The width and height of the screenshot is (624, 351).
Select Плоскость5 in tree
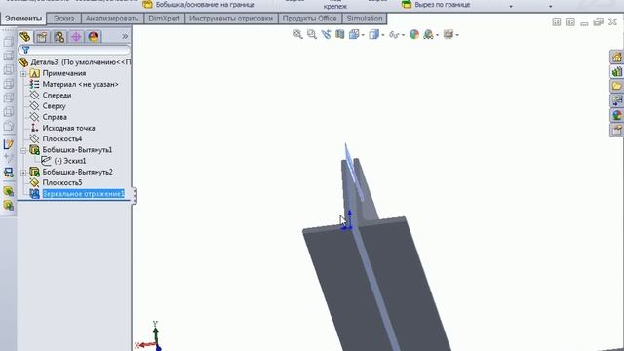tap(62, 183)
